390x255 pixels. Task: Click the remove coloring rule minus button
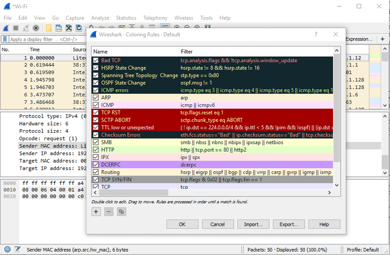109,212
